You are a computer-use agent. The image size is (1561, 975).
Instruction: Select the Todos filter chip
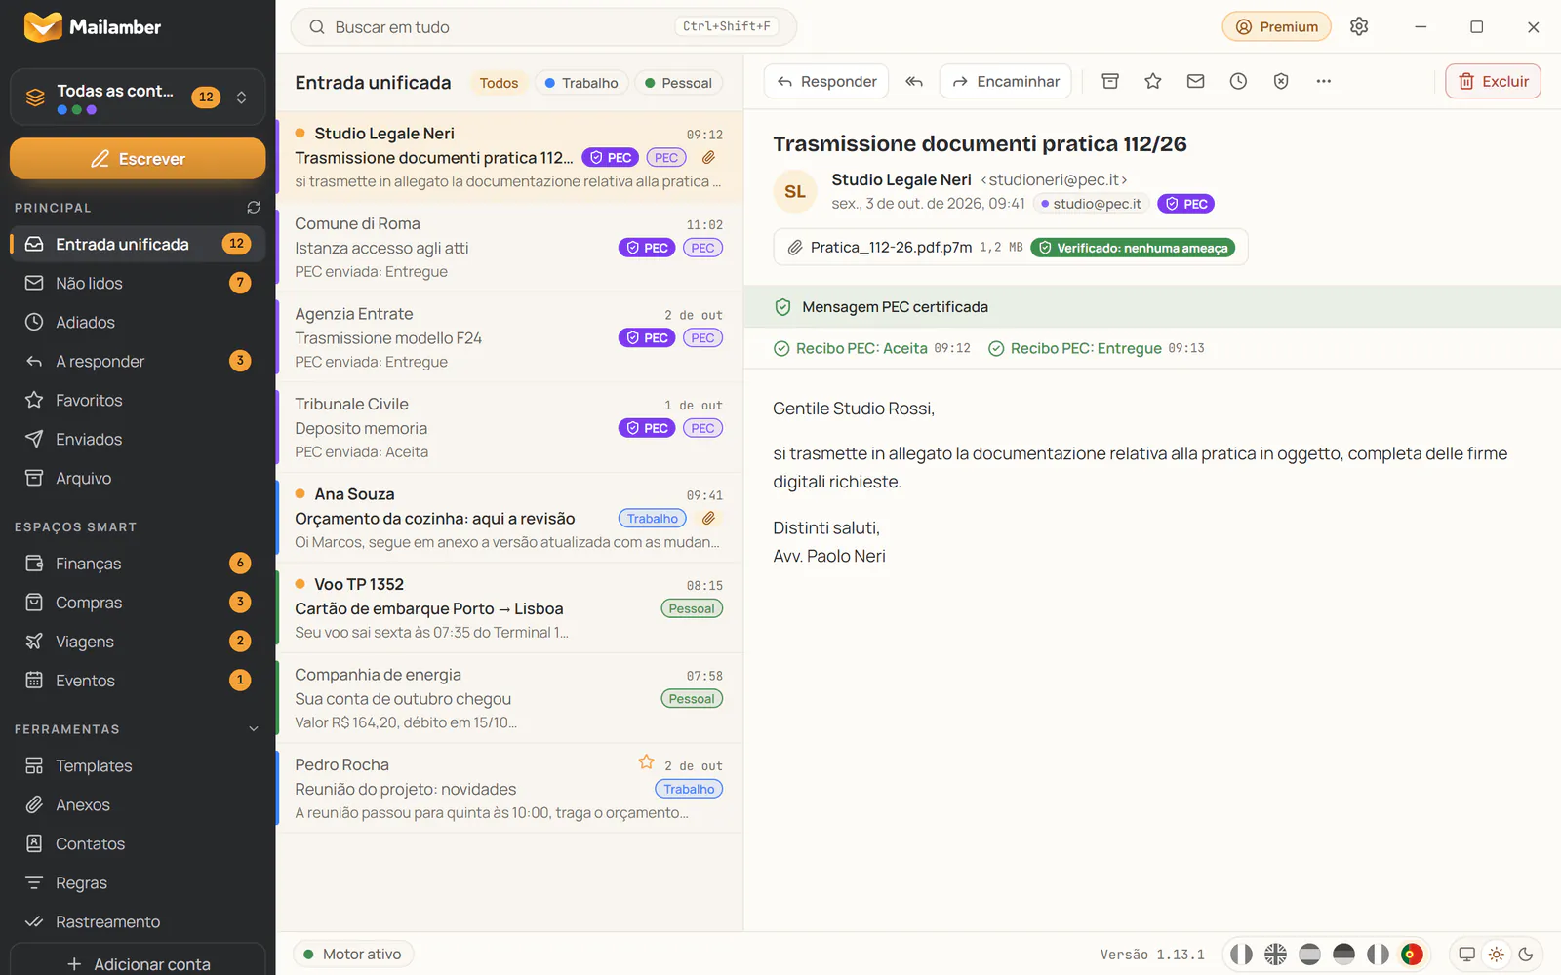499,83
